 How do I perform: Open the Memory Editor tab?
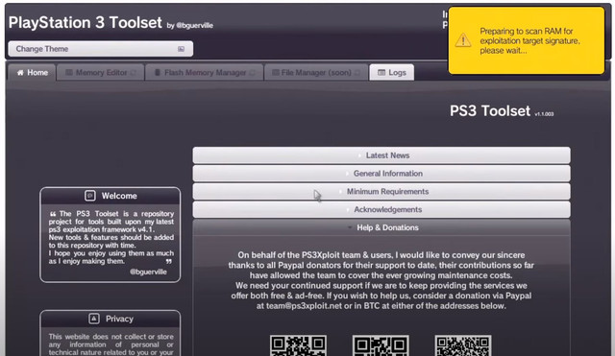[100, 73]
